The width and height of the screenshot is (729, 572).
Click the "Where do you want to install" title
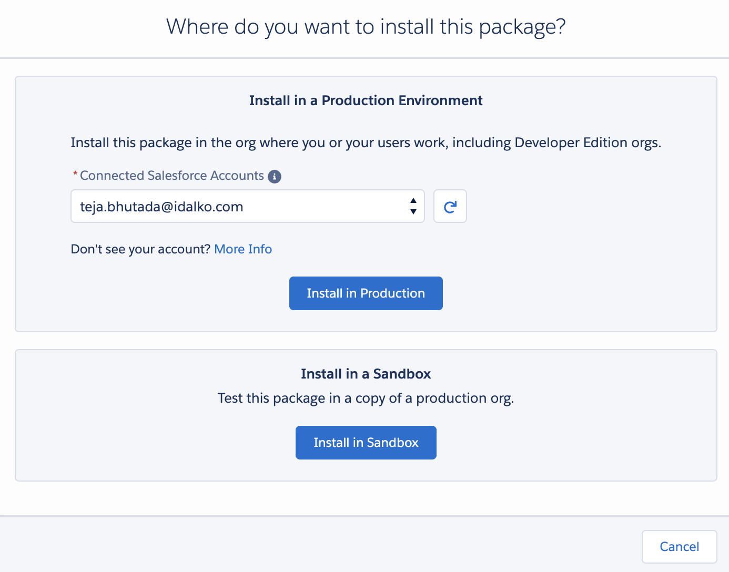tap(366, 27)
